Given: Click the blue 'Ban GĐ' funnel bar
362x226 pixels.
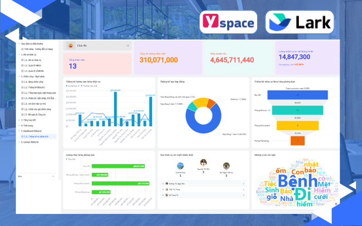Looking at the screenshot, I should coord(298,95).
